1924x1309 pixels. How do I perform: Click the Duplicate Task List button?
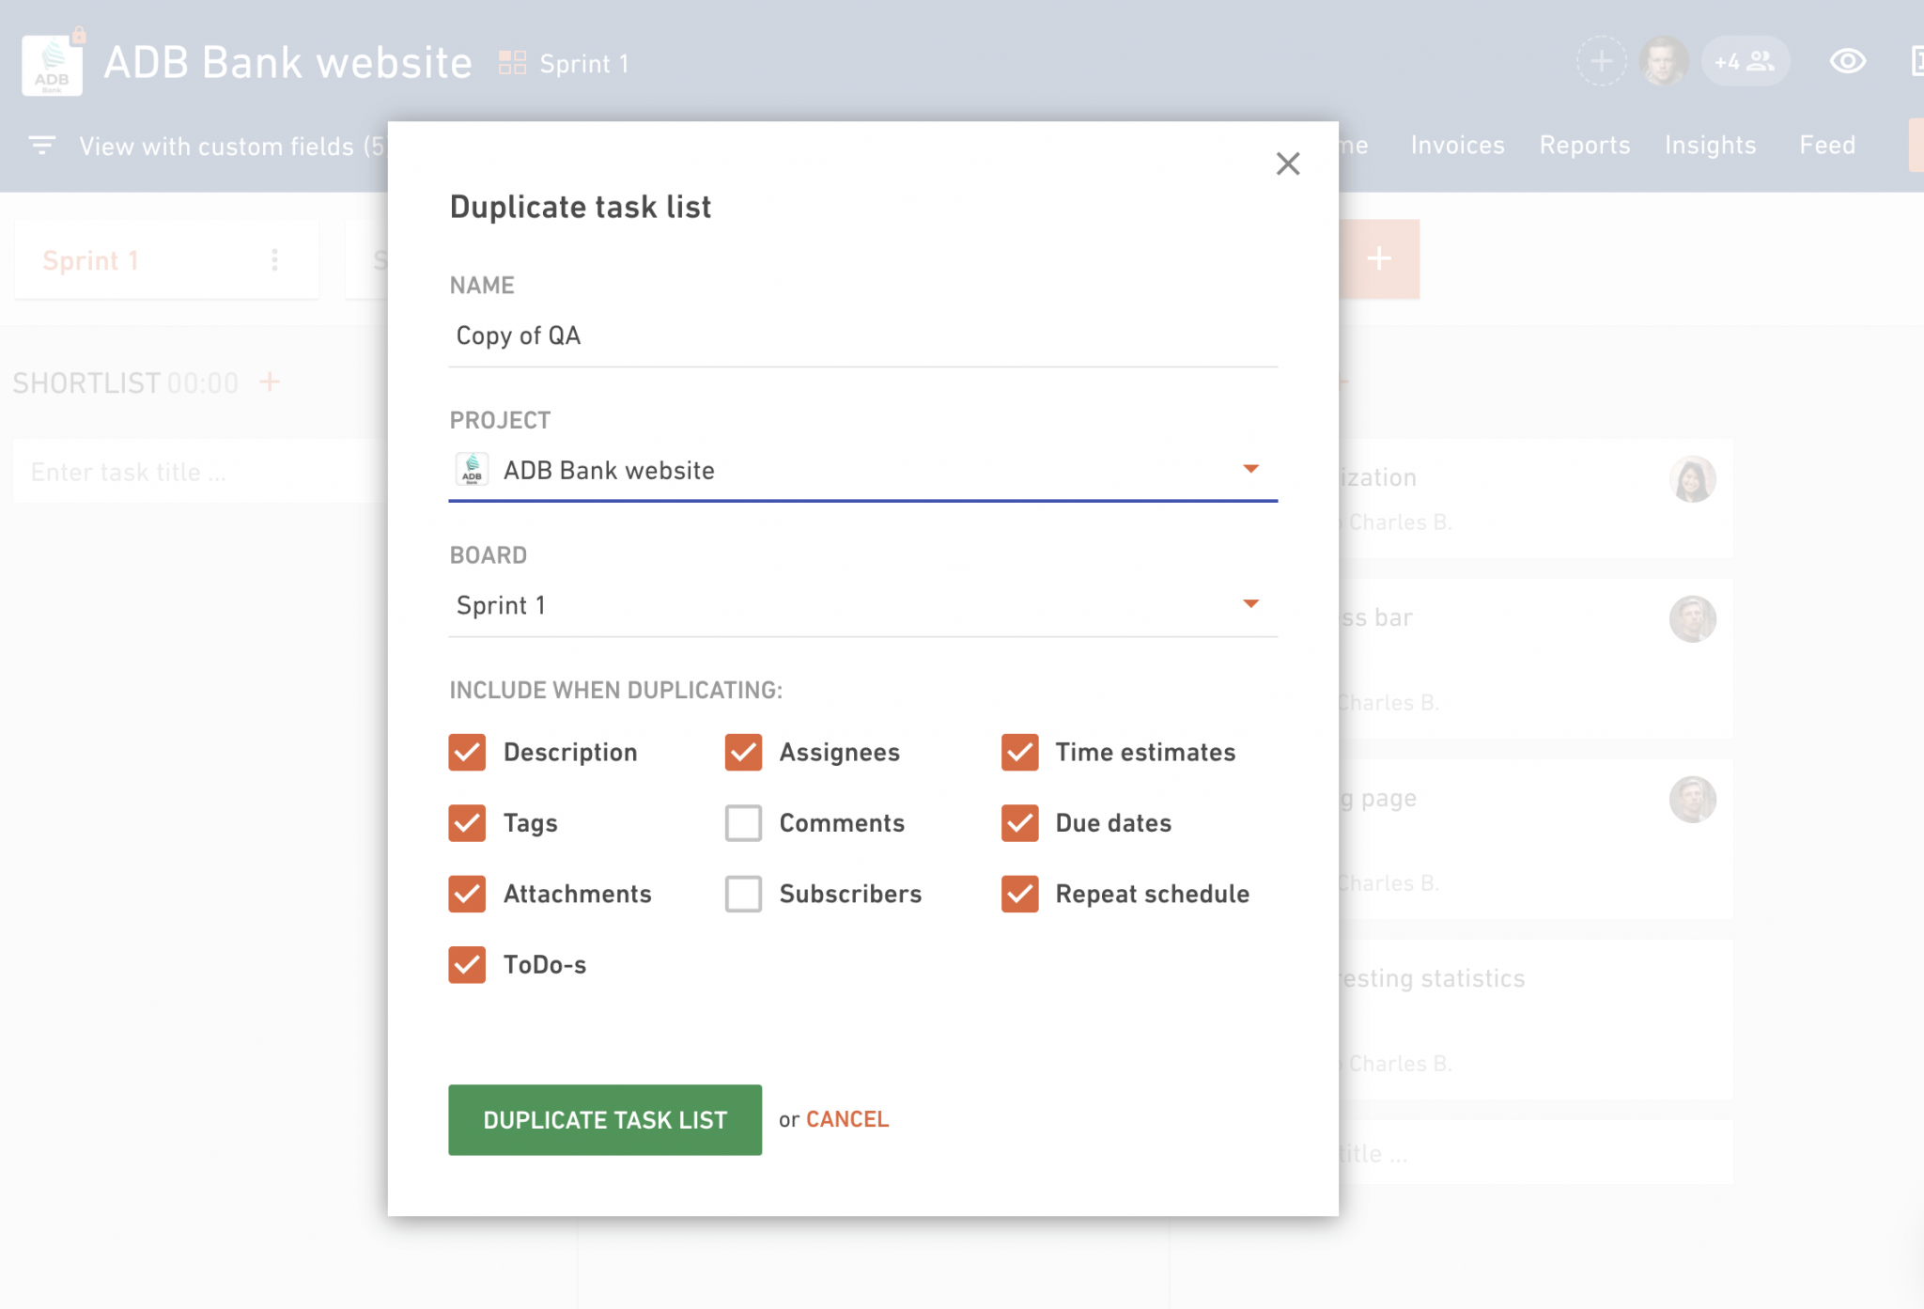[x=605, y=1119]
